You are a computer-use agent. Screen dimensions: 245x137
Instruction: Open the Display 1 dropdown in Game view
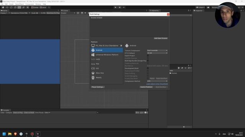tap(5, 13)
